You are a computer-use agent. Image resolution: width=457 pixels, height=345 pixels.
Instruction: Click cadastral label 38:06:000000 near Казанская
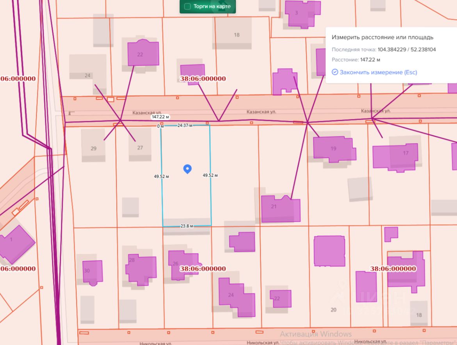[x=203, y=79]
